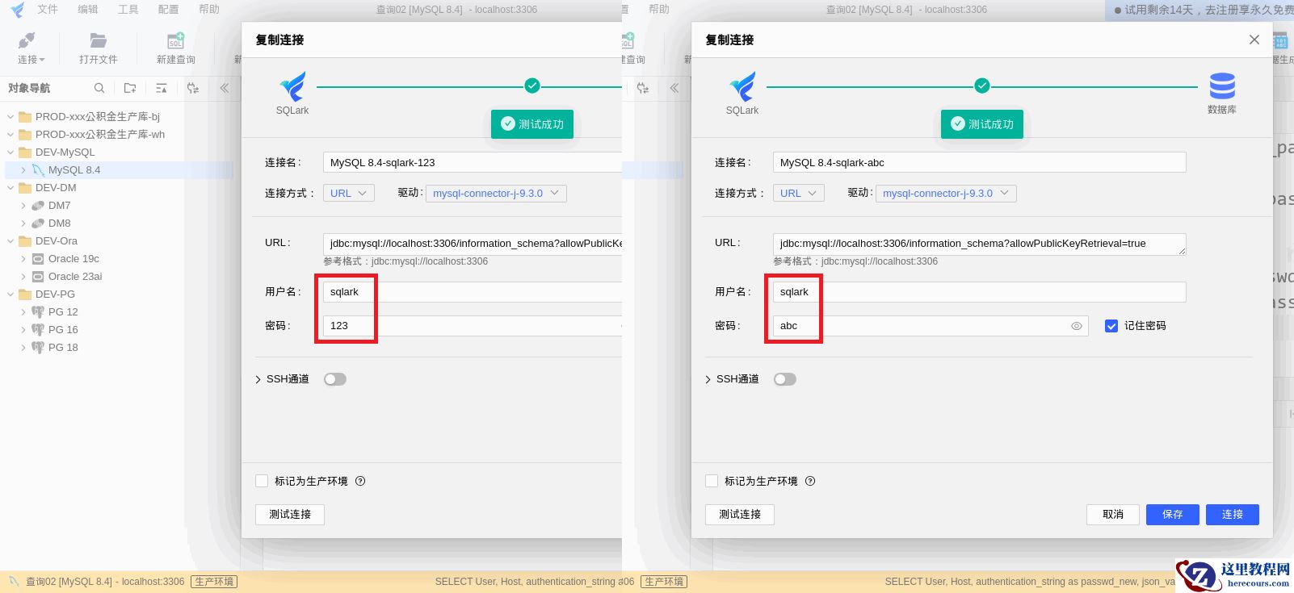This screenshot has width=1294, height=593.
Task: Click connection name field showing MySQL 8.4-sqlark-abc
Action: click(x=979, y=162)
